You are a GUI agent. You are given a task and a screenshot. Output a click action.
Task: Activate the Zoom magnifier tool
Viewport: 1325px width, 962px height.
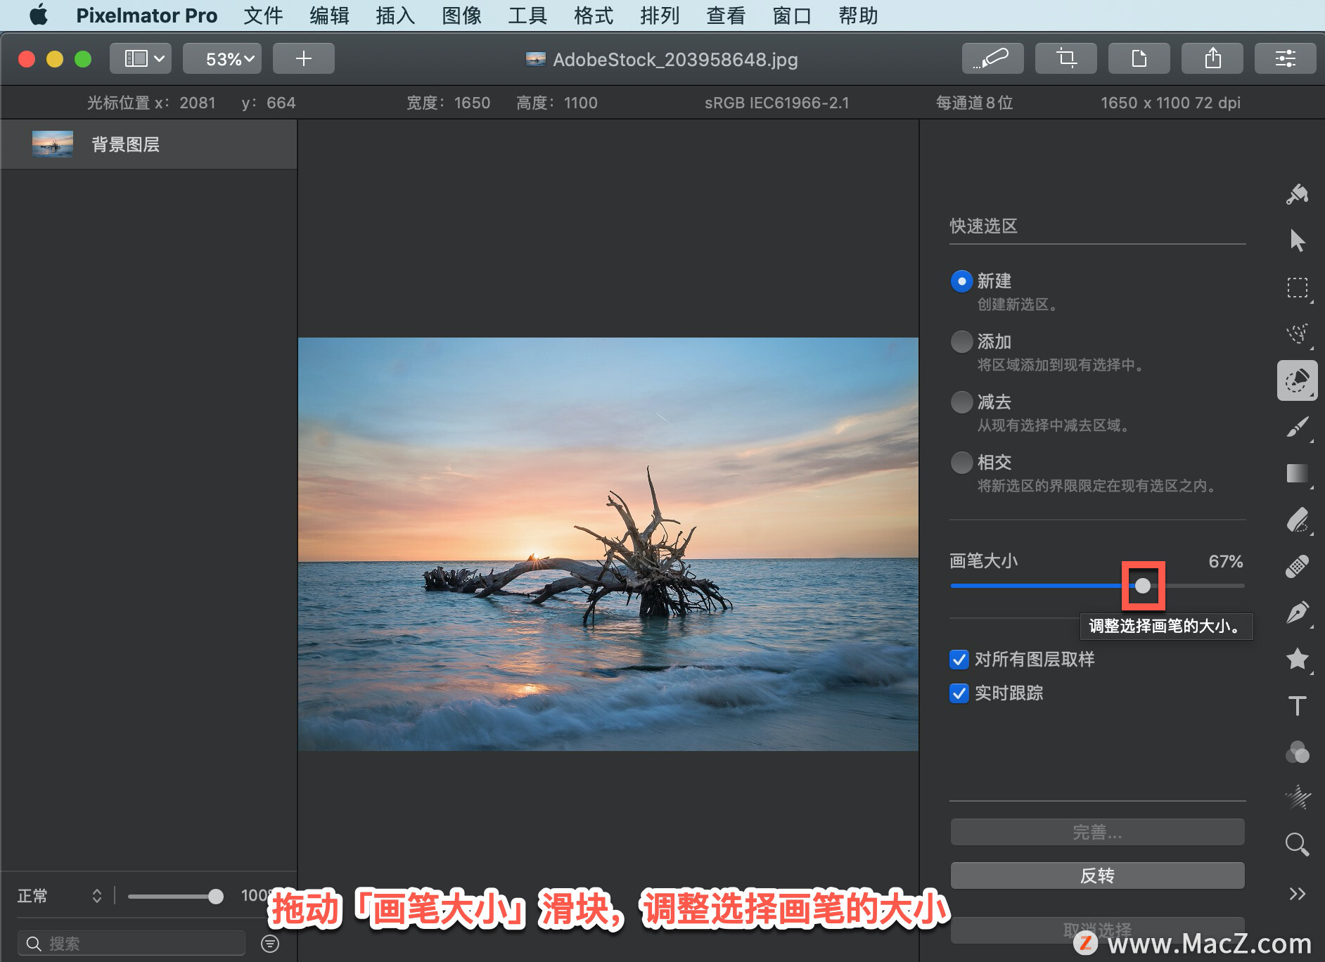(x=1295, y=844)
